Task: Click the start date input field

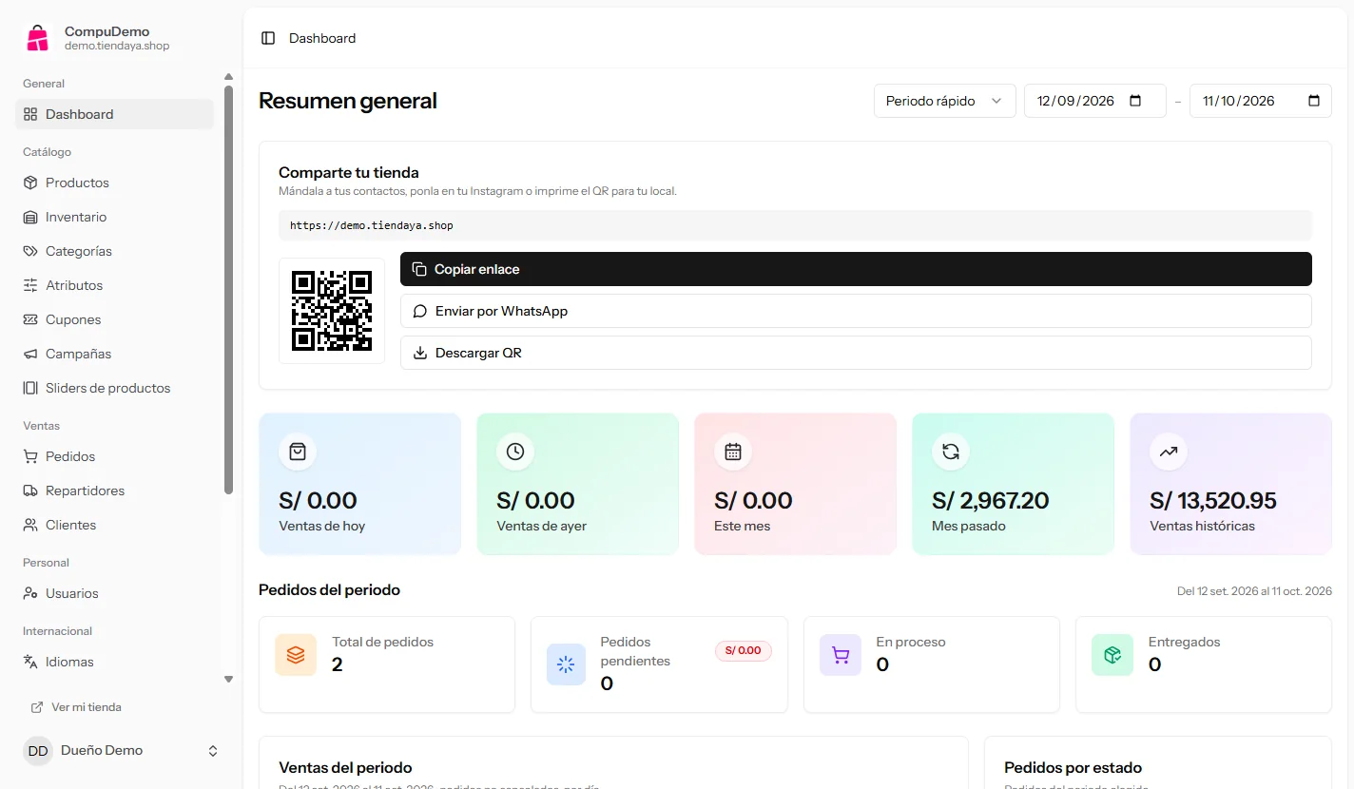Action: pos(1095,101)
